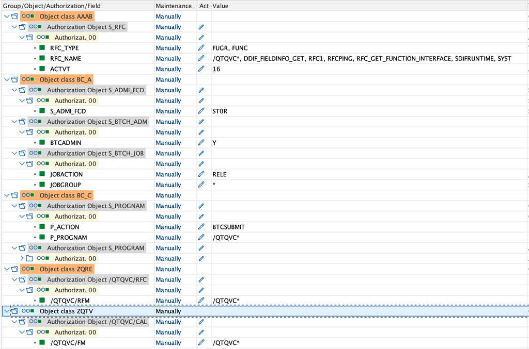This screenshot has height=349, width=529.
Task: Click pencil icon in /QTQVC/FM row
Action: click(201, 343)
